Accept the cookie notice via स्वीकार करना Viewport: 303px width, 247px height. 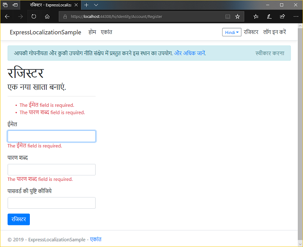(x=269, y=53)
